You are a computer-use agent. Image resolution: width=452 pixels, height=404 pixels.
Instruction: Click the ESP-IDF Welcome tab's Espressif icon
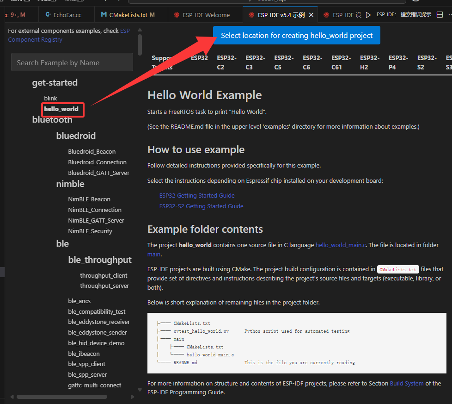(x=176, y=15)
